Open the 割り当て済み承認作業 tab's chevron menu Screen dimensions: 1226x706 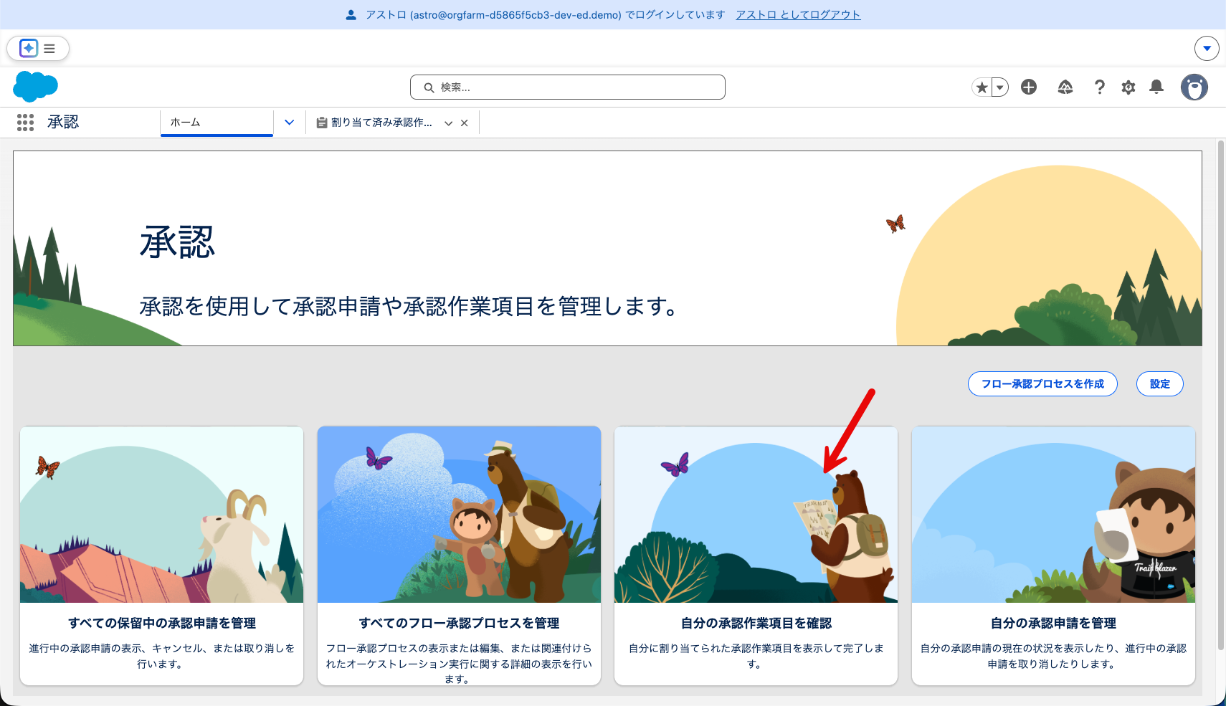[x=448, y=123]
